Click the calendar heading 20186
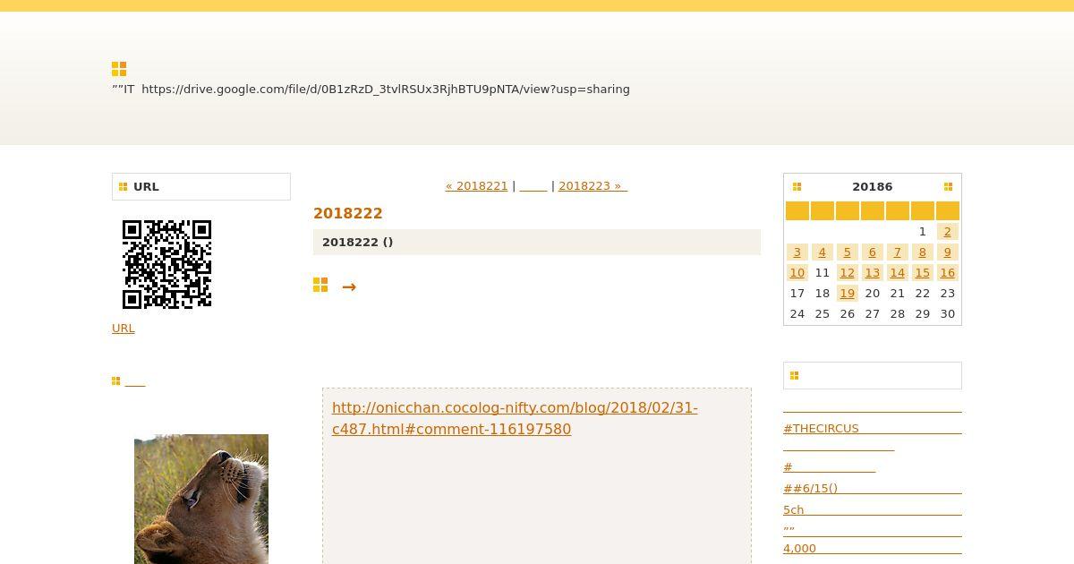 tap(873, 187)
